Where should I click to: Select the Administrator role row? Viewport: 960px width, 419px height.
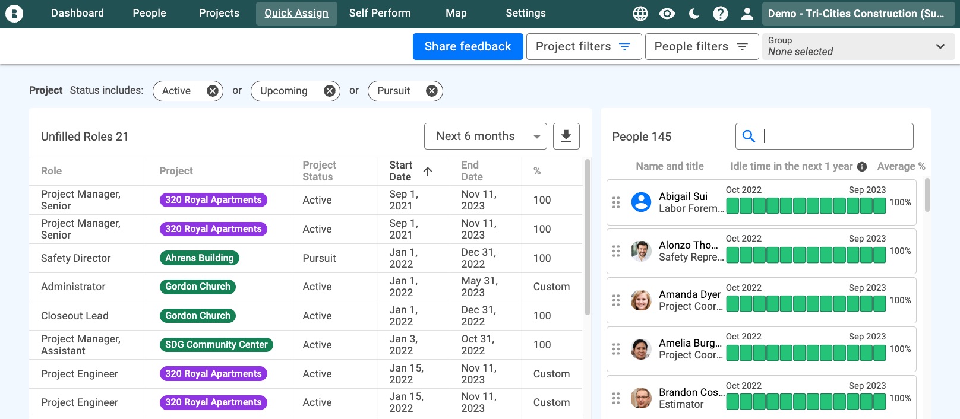pyautogui.click(x=305, y=287)
